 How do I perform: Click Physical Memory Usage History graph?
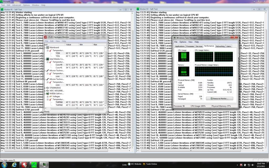214,71
